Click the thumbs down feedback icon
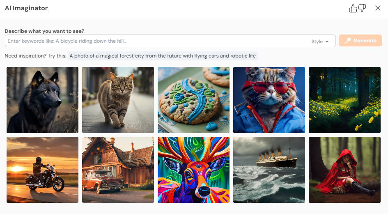 pyautogui.click(x=362, y=8)
